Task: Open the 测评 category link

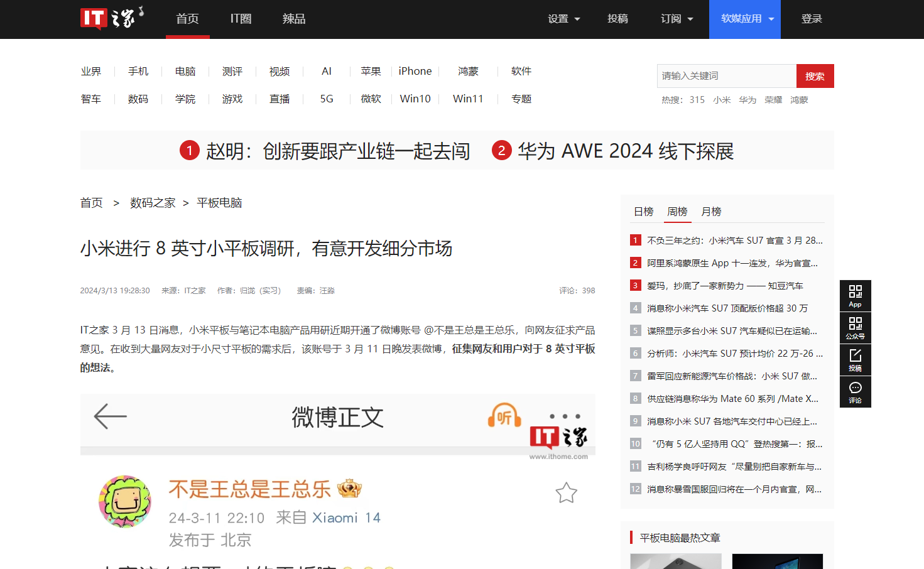Action: tap(232, 72)
